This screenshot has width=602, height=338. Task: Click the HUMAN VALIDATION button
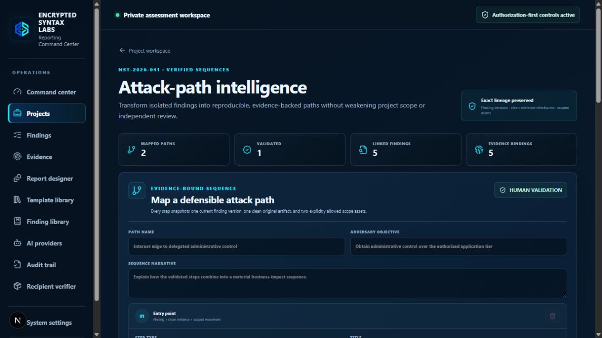(x=531, y=190)
